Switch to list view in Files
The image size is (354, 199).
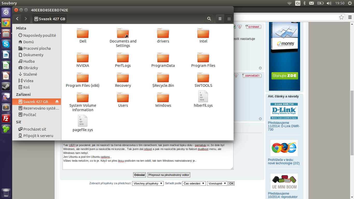pyautogui.click(x=220, y=19)
